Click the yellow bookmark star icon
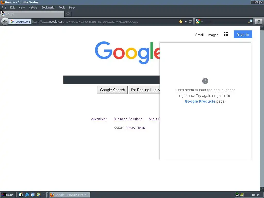 point(181,22)
